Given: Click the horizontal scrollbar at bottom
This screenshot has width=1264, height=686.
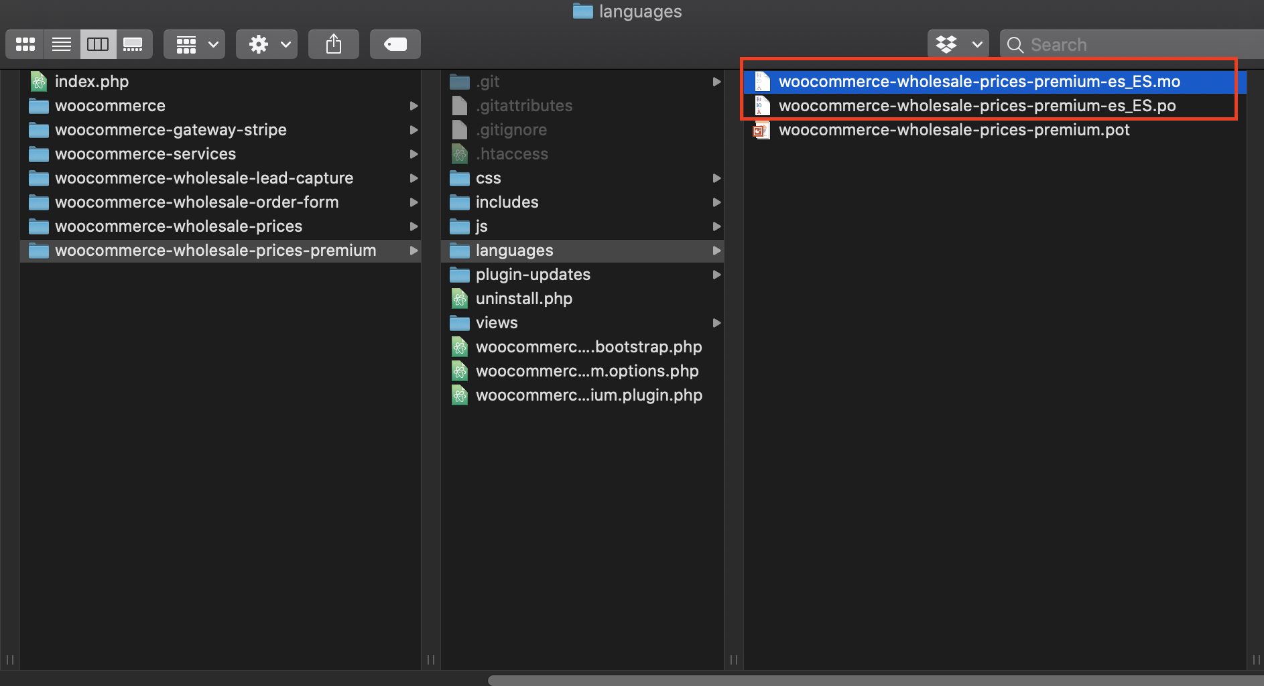Looking at the screenshot, I should pos(871,680).
